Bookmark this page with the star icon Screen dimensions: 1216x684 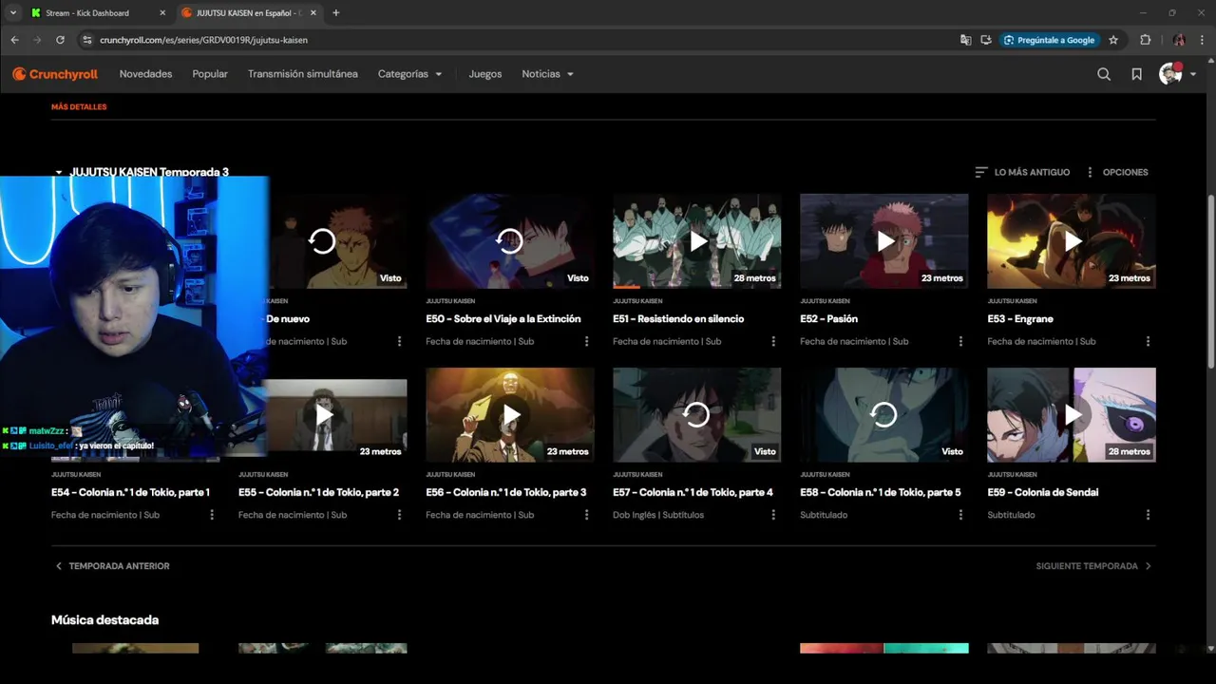click(x=1113, y=40)
